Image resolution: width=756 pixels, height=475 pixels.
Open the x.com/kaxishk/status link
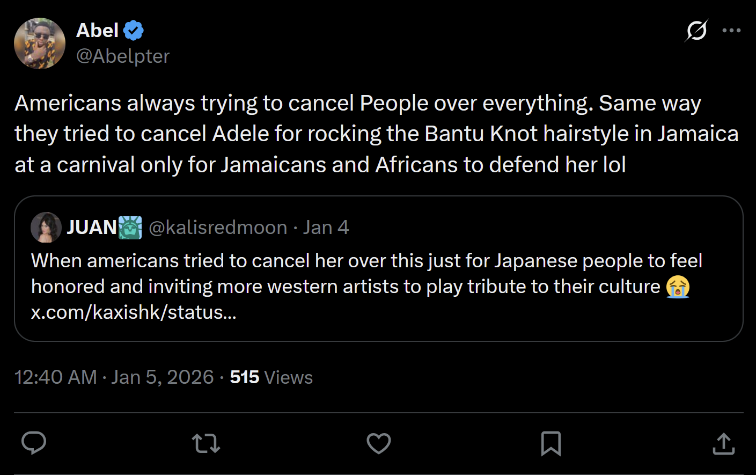click(x=134, y=312)
